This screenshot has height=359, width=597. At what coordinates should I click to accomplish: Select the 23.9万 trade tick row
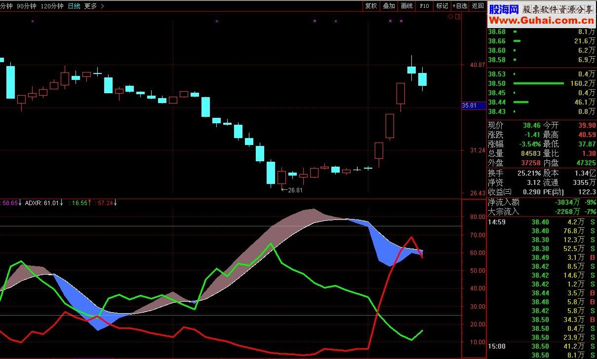(542, 337)
